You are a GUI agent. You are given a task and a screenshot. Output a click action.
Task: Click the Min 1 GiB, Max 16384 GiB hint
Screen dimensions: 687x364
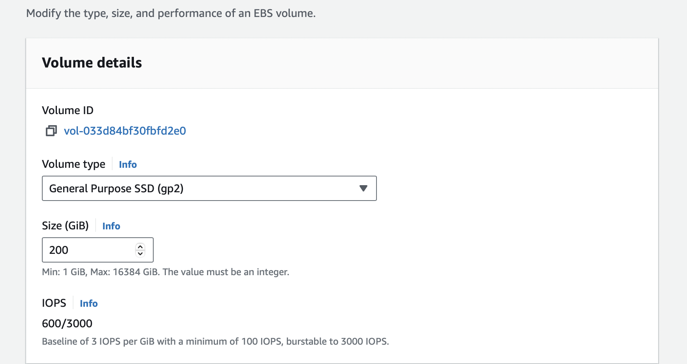[x=166, y=272]
